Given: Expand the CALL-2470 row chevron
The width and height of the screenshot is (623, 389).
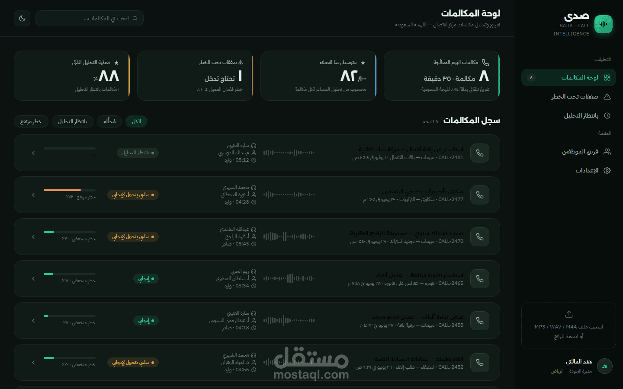Looking at the screenshot, I should (x=33, y=237).
